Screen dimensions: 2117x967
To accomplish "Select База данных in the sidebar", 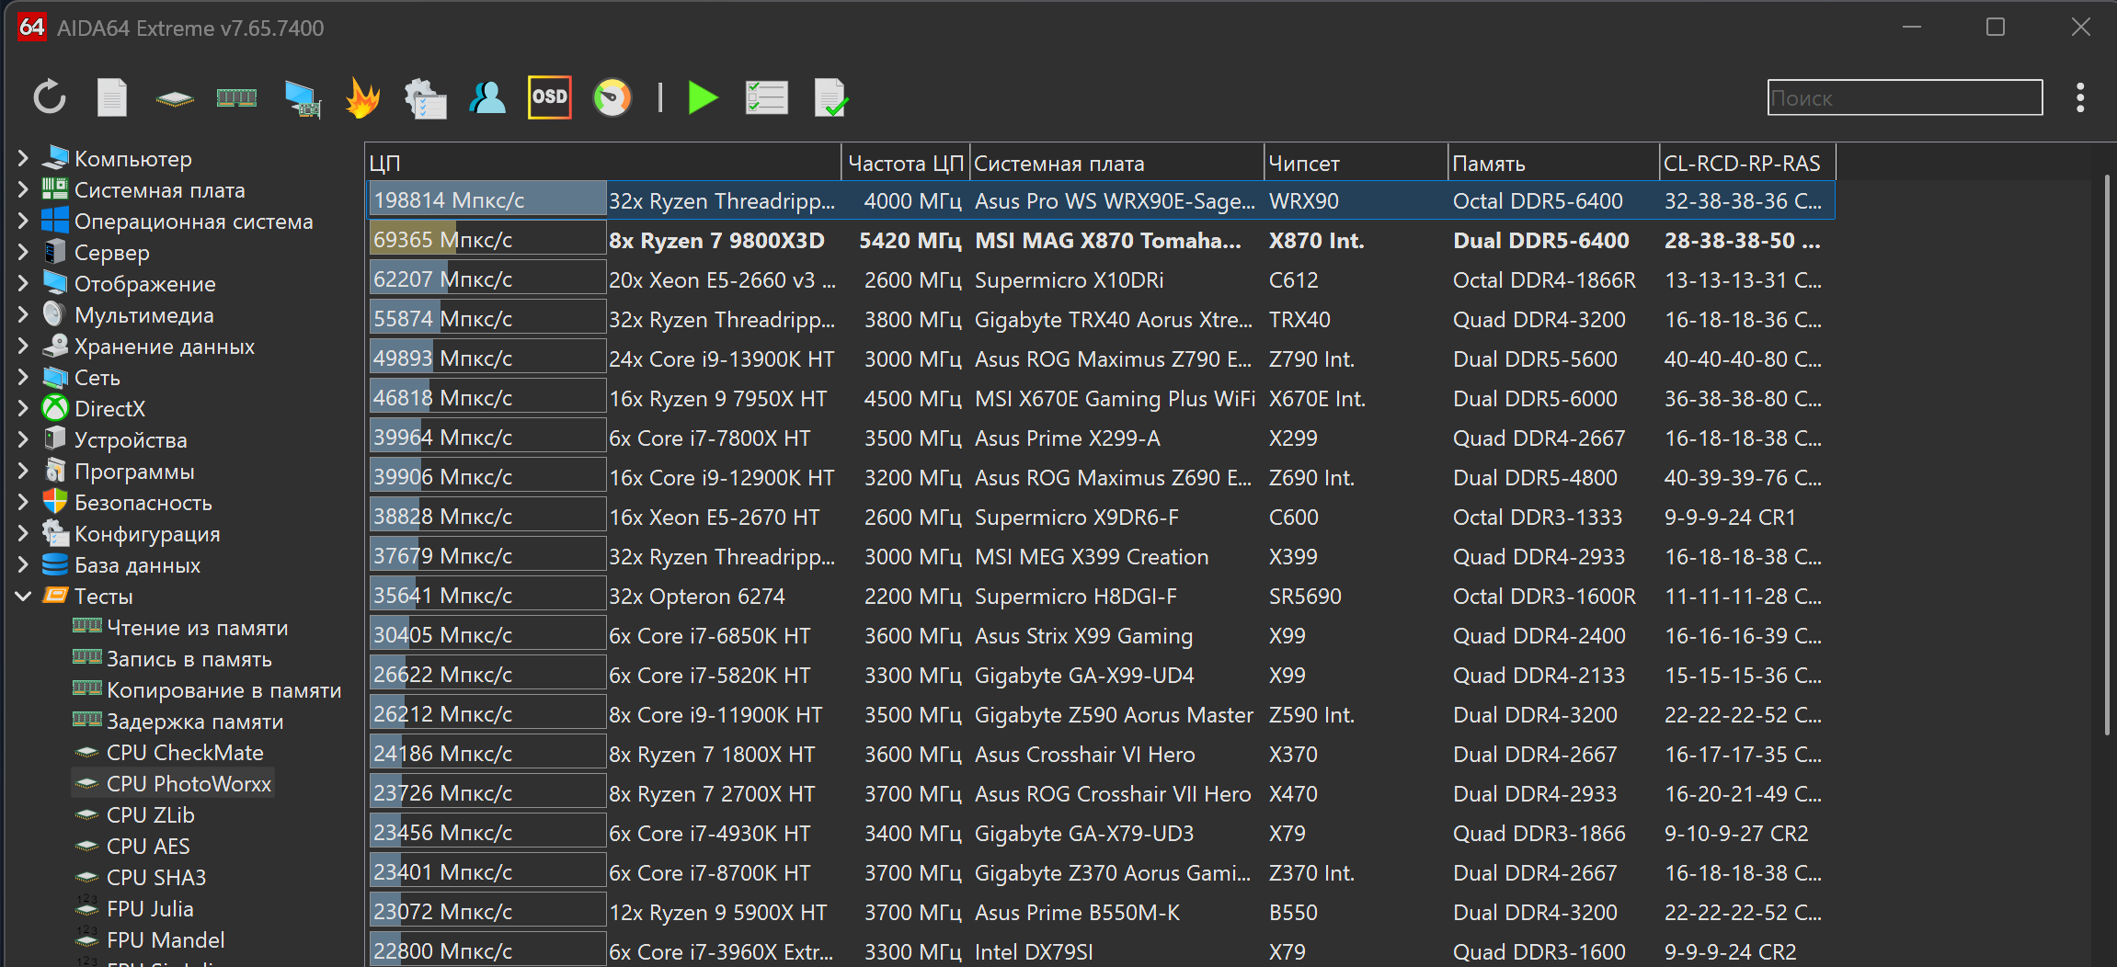I will tap(137, 564).
